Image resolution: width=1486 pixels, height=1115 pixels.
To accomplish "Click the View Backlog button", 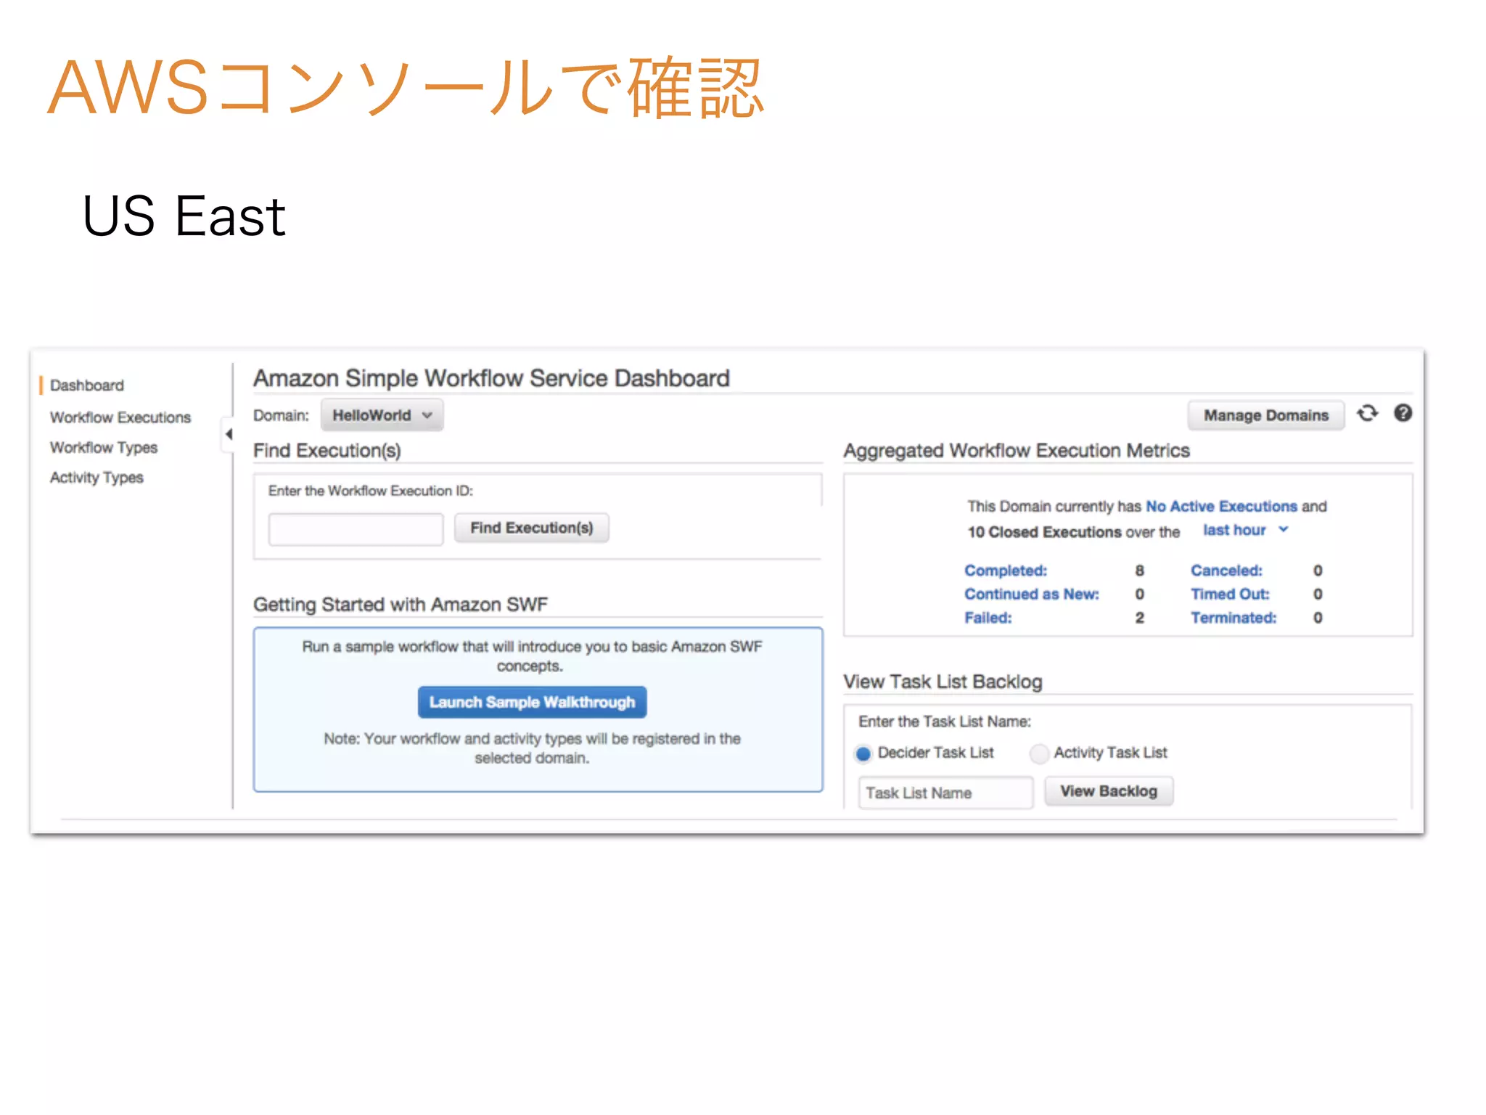I will [1109, 791].
